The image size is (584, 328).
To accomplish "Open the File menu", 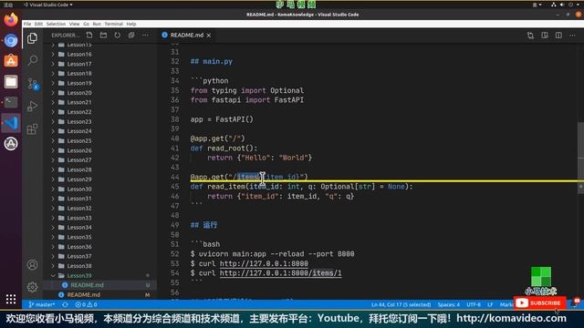I will pyautogui.click(x=27, y=24).
